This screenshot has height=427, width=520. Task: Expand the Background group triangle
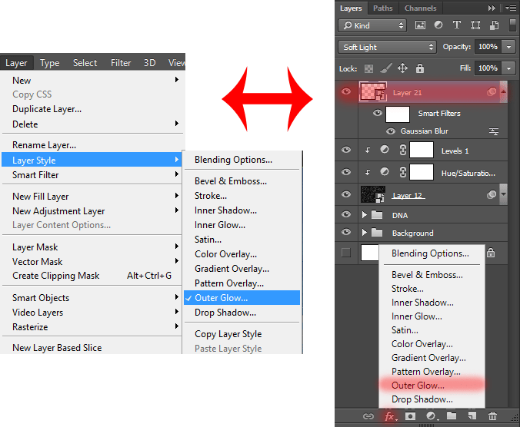pos(365,233)
